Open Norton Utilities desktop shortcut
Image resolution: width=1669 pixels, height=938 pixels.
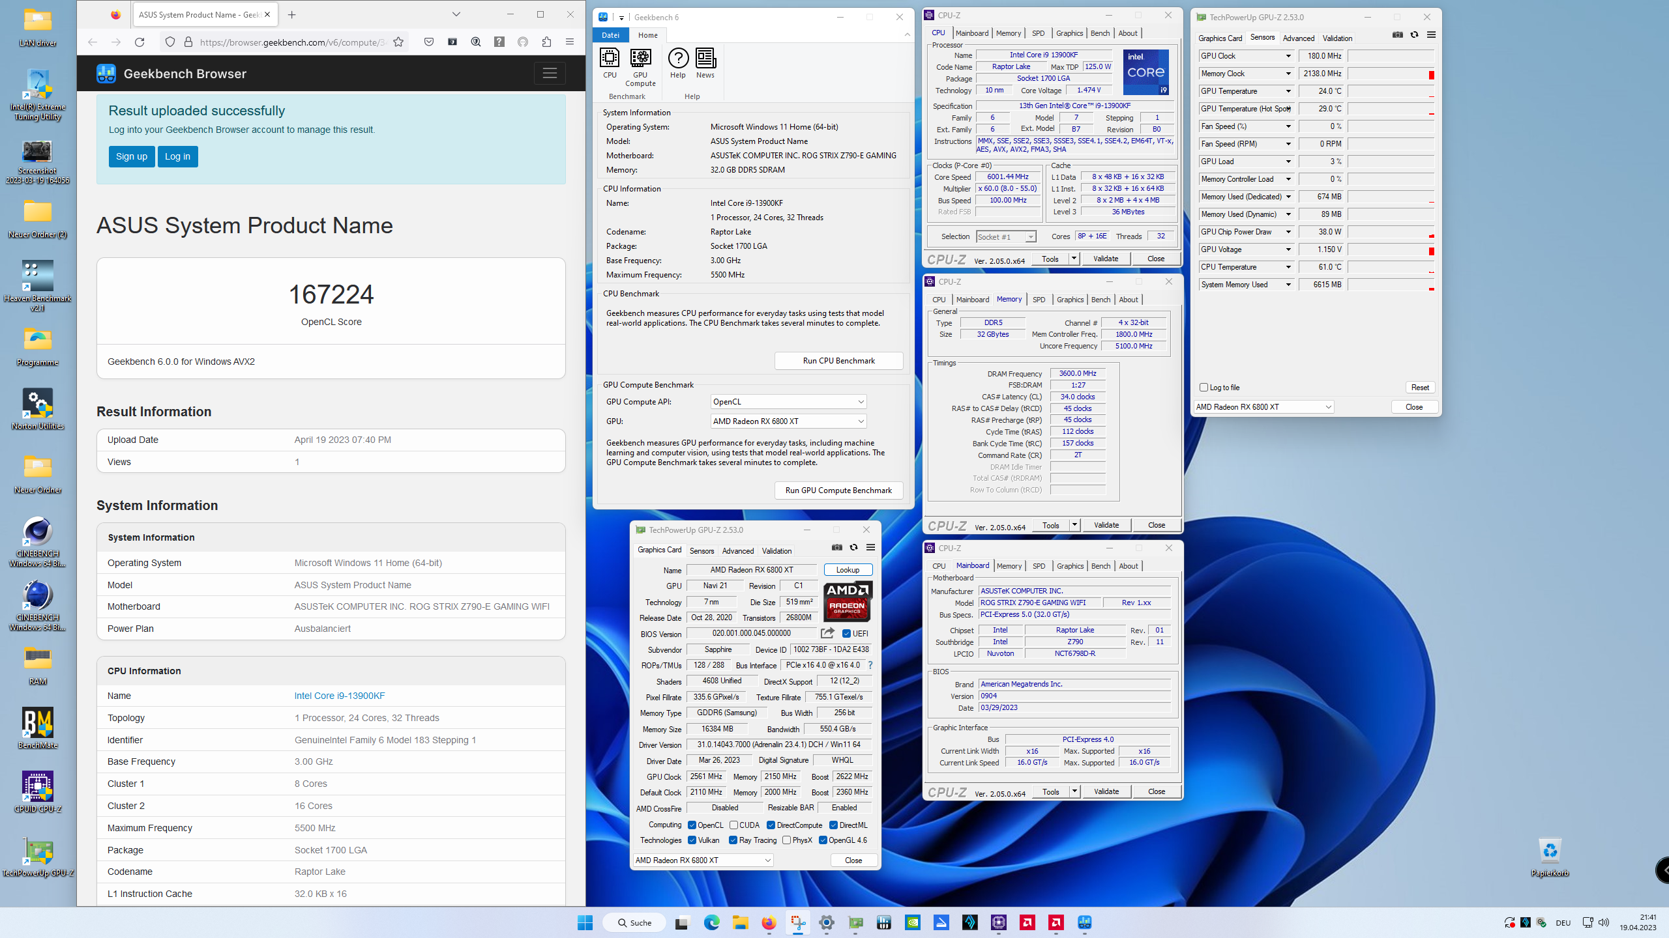[37, 409]
